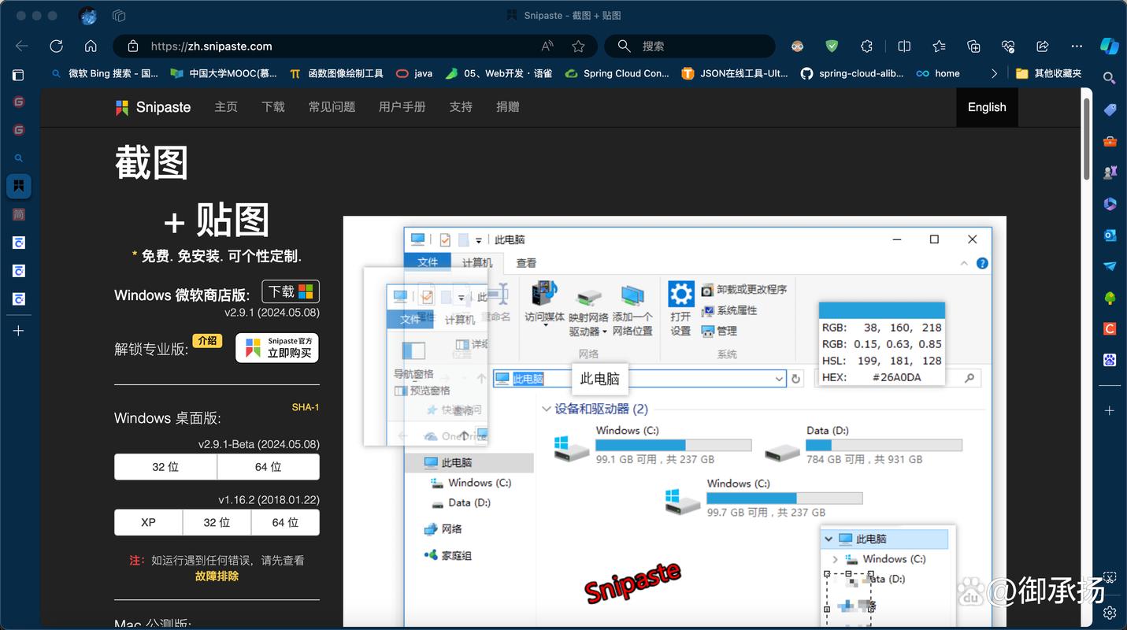Switch site language to English
The image size is (1127, 630).
(987, 107)
